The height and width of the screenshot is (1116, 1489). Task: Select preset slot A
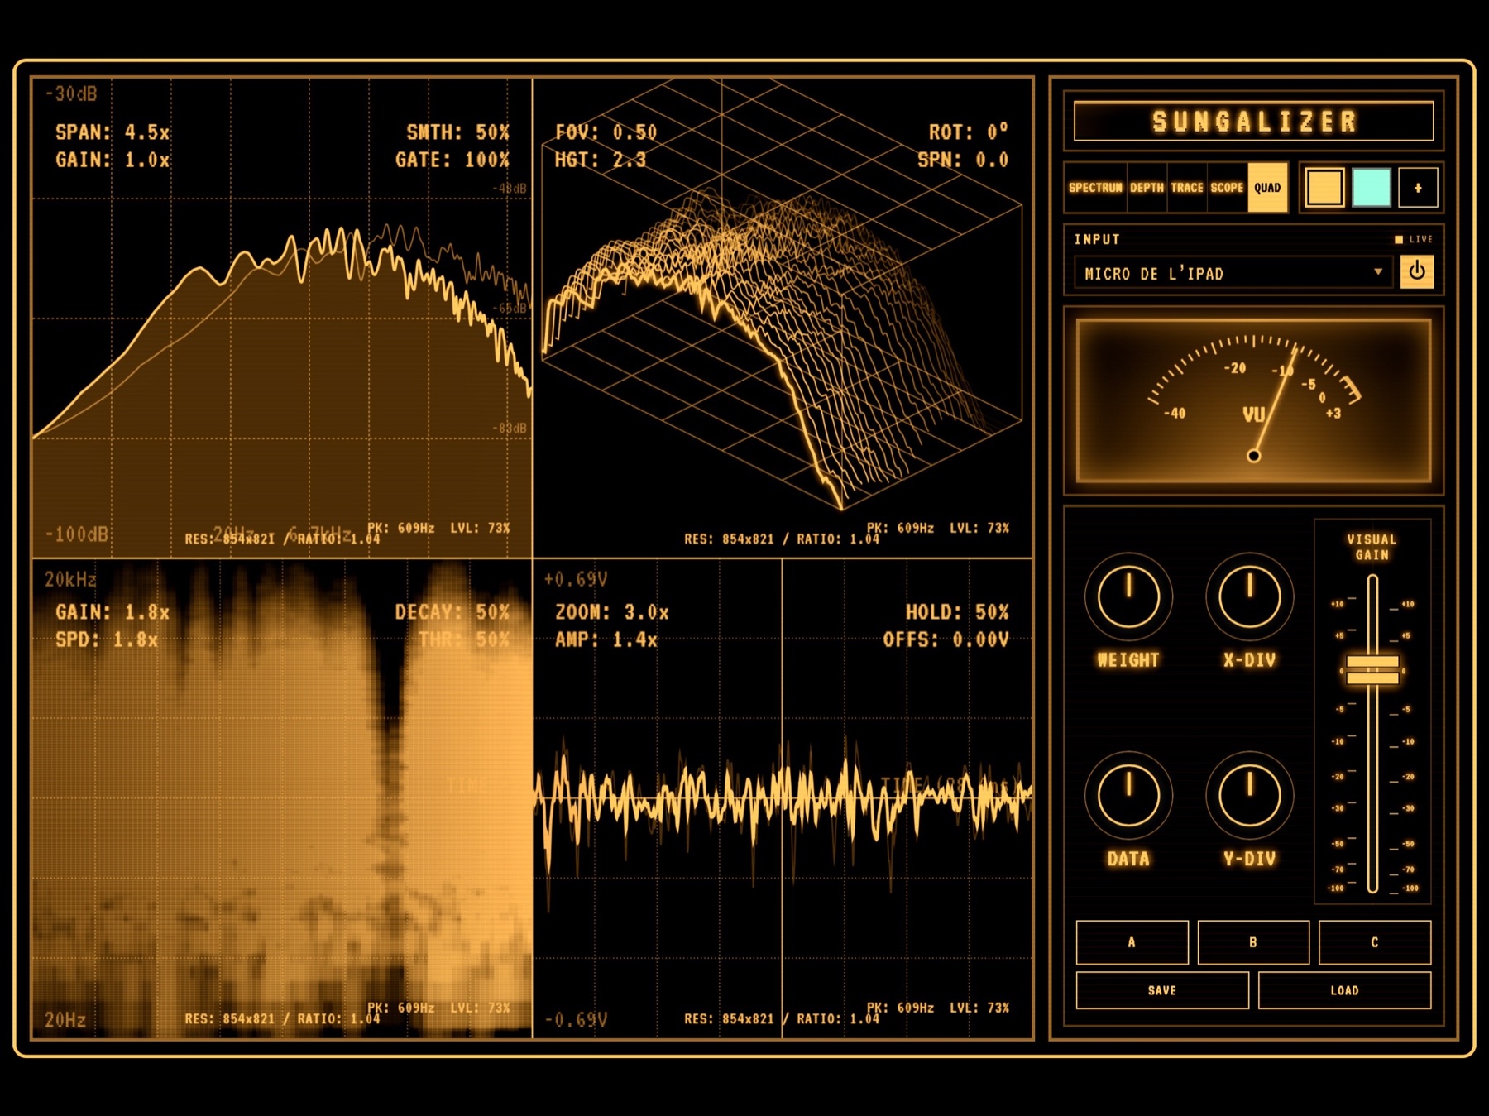[1132, 942]
